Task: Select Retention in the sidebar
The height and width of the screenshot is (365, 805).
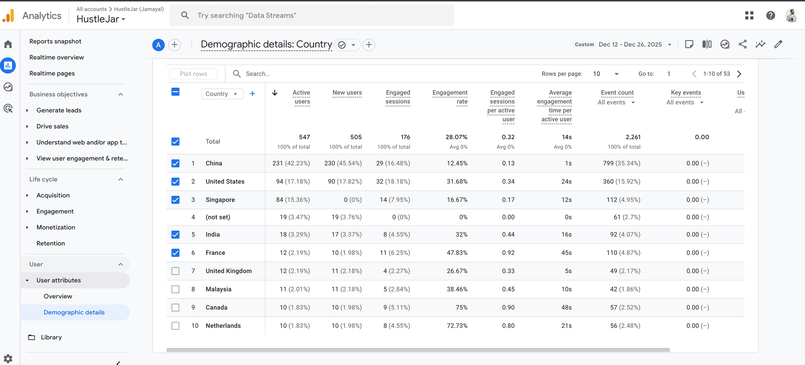Action: [x=51, y=243]
